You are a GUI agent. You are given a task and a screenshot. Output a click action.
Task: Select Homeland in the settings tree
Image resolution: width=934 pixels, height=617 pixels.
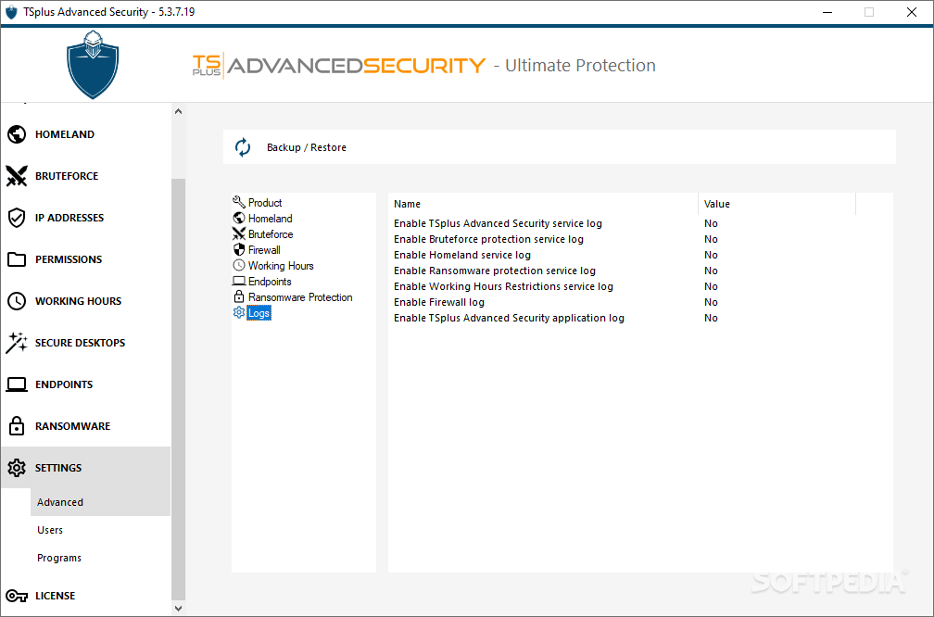[270, 219]
